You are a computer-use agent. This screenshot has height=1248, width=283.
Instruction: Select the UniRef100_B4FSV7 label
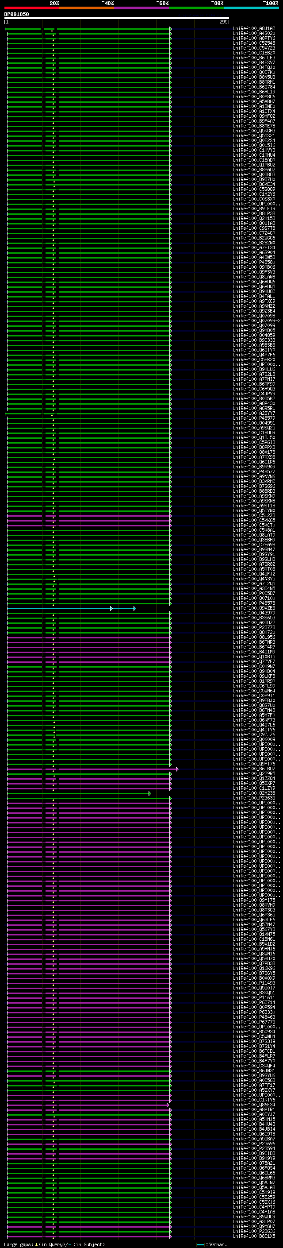click(x=254, y=62)
